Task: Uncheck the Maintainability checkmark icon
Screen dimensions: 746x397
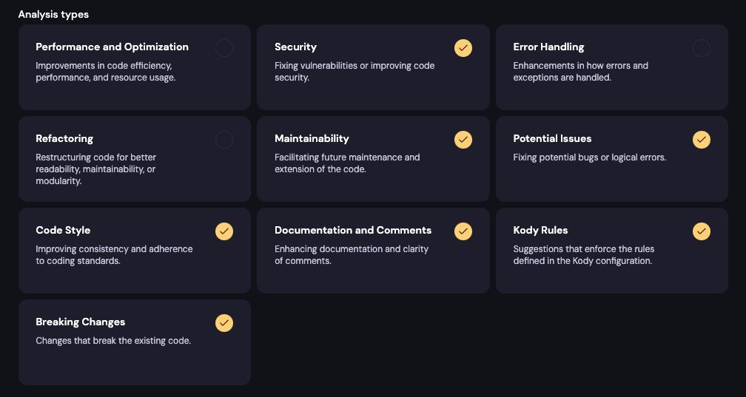Action: [x=463, y=140]
